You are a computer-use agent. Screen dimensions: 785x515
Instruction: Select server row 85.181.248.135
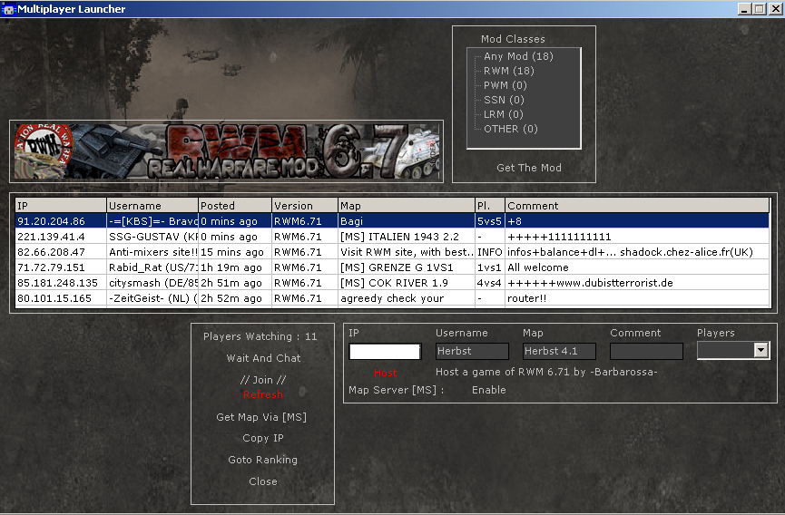[392, 283]
